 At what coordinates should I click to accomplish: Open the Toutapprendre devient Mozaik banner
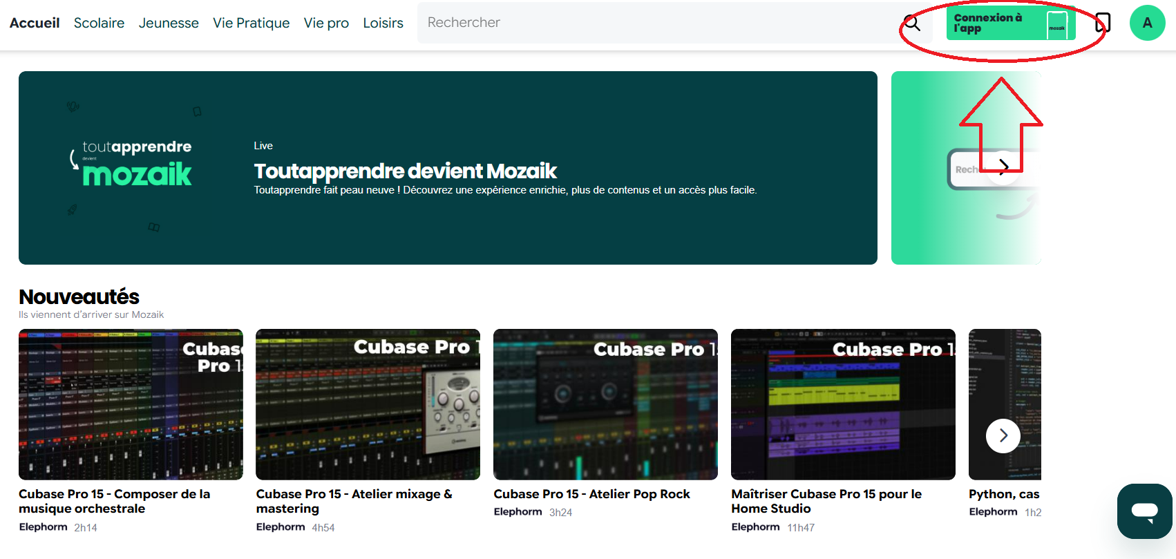[448, 168]
